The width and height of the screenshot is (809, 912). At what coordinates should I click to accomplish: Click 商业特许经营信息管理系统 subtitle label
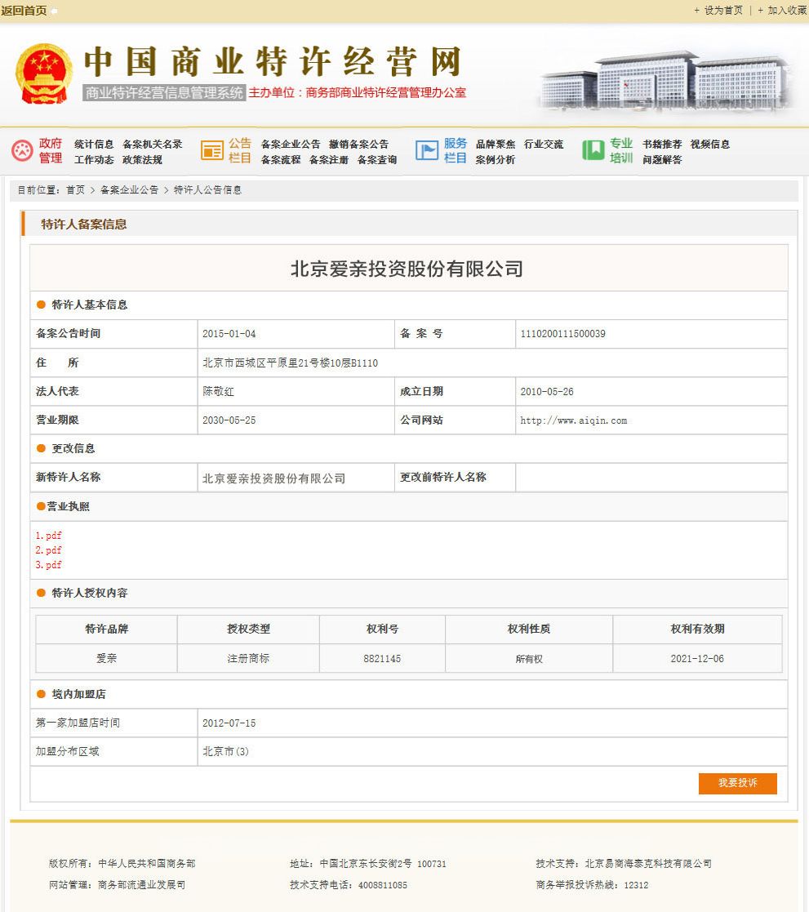point(164,92)
